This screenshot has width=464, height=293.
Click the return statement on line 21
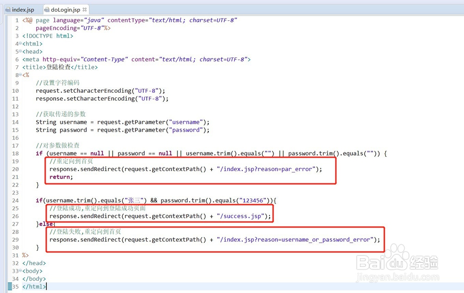click(x=58, y=177)
